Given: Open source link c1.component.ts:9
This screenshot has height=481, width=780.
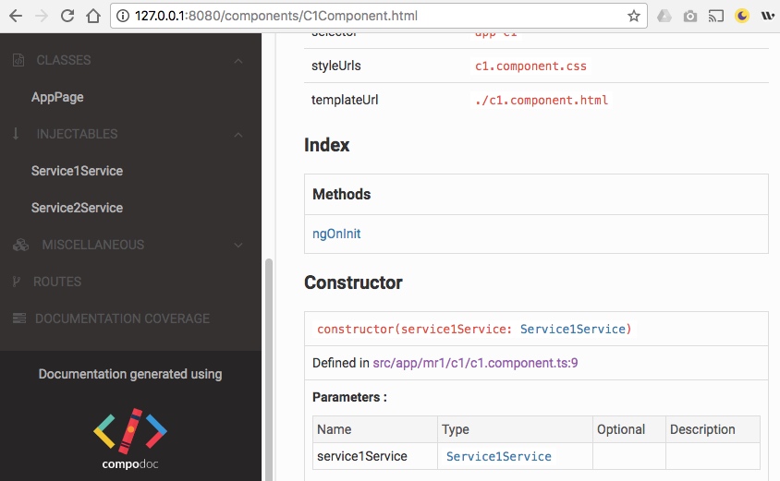Looking at the screenshot, I should point(476,363).
